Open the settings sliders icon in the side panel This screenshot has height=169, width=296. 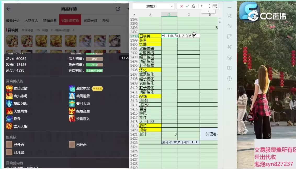tap(229, 26)
